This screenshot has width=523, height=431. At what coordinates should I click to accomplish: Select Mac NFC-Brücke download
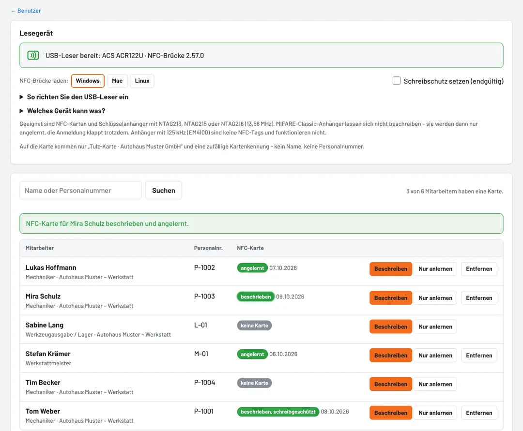[117, 81]
